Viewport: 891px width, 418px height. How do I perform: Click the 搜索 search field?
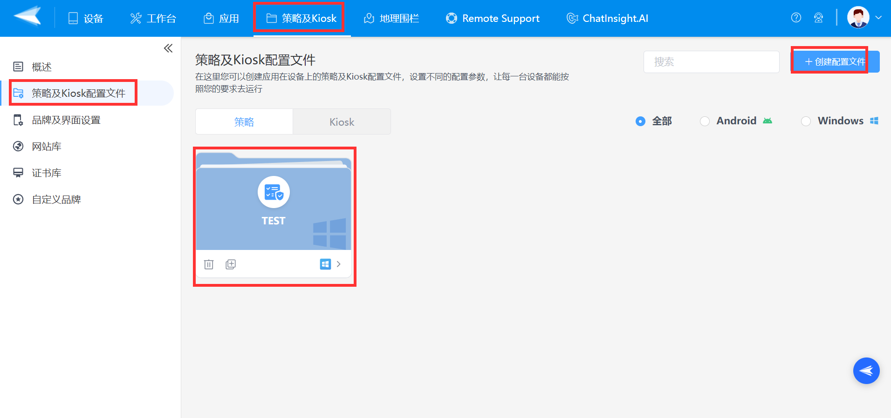pos(711,62)
